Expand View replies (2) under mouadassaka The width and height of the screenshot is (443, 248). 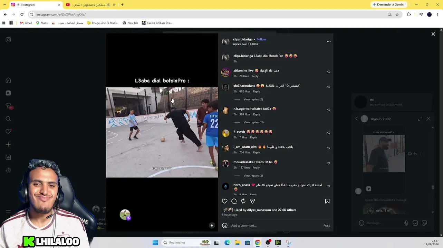[253, 176]
